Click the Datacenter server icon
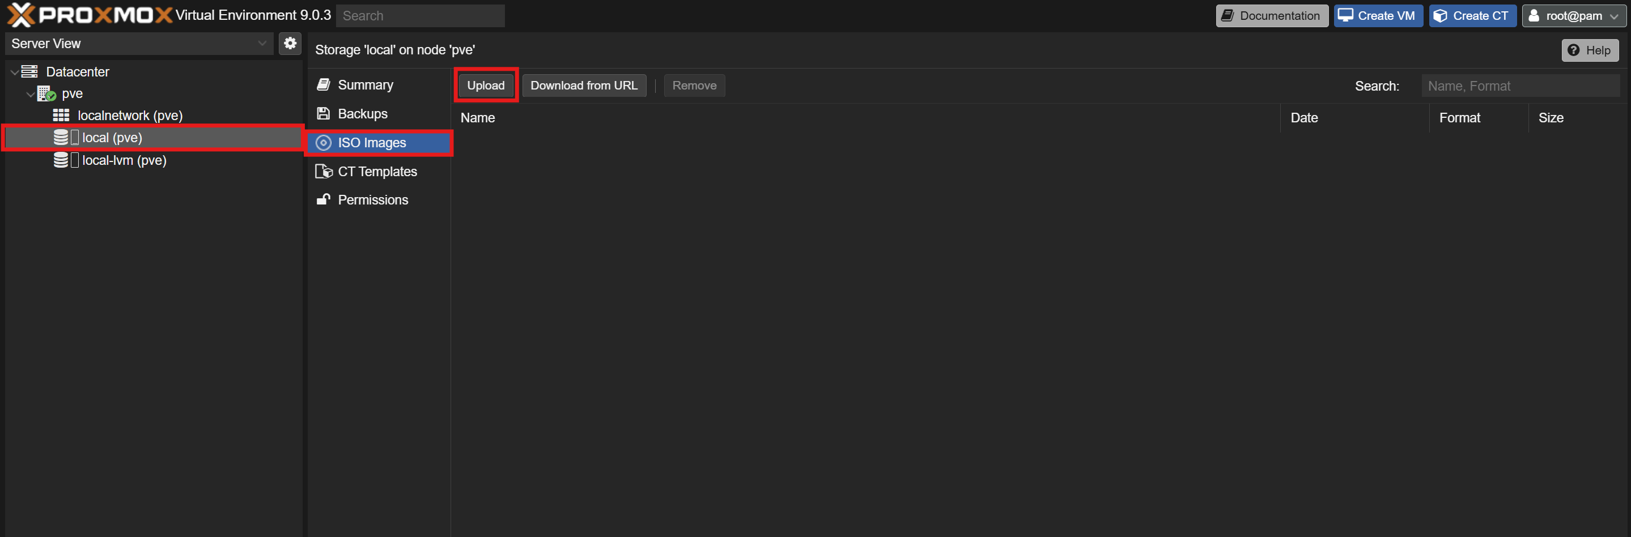The height and width of the screenshot is (537, 1631). (x=30, y=71)
